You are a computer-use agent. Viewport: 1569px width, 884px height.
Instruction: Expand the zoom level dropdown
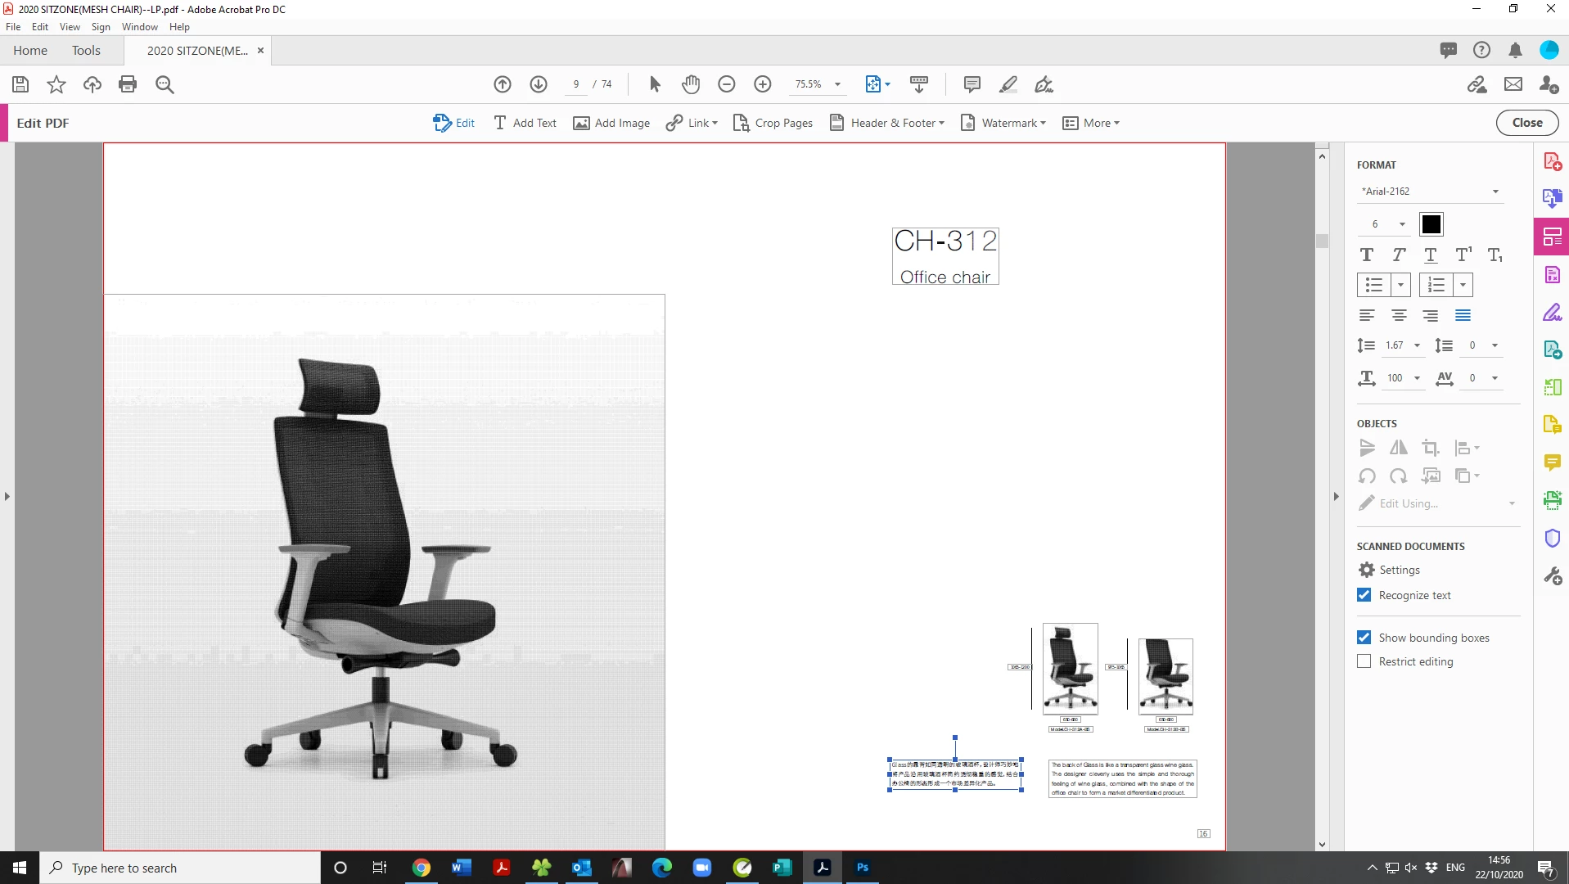click(x=838, y=84)
